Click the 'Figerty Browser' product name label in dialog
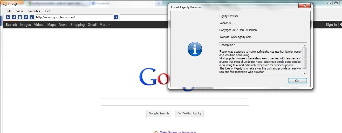This screenshot has height=133, width=342. [x=229, y=16]
